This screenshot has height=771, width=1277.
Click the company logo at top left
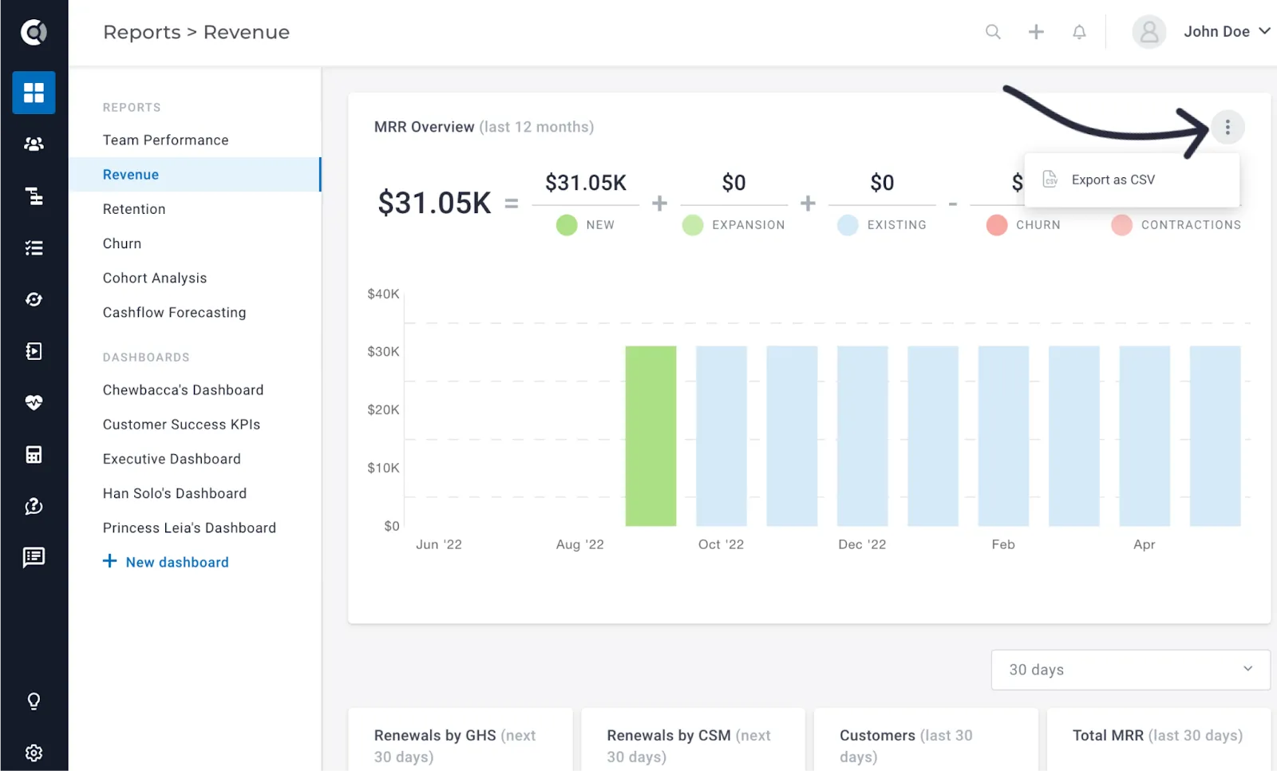click(x=34, y=32)
